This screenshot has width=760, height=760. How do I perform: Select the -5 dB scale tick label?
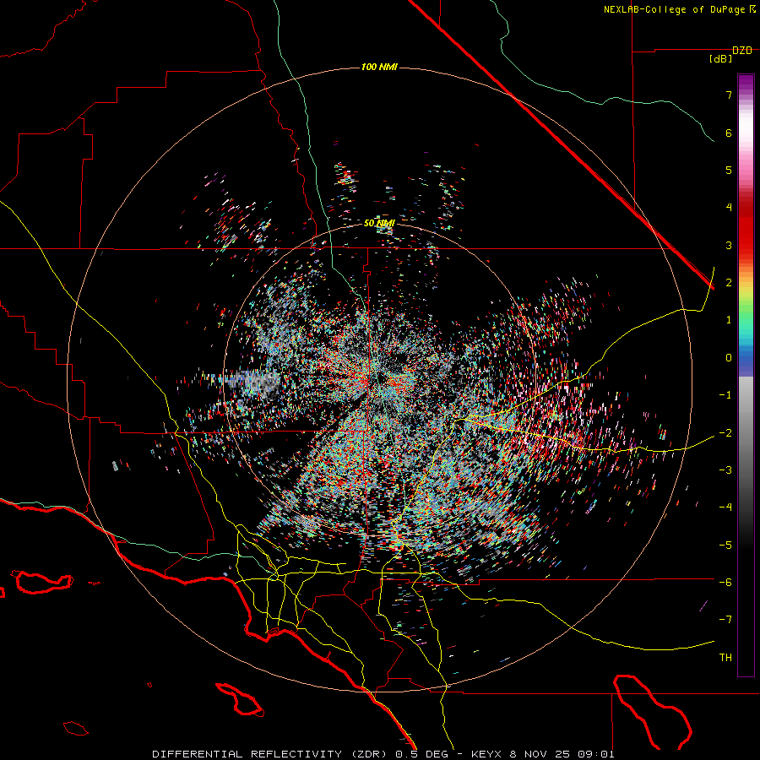tap(725, 545)
